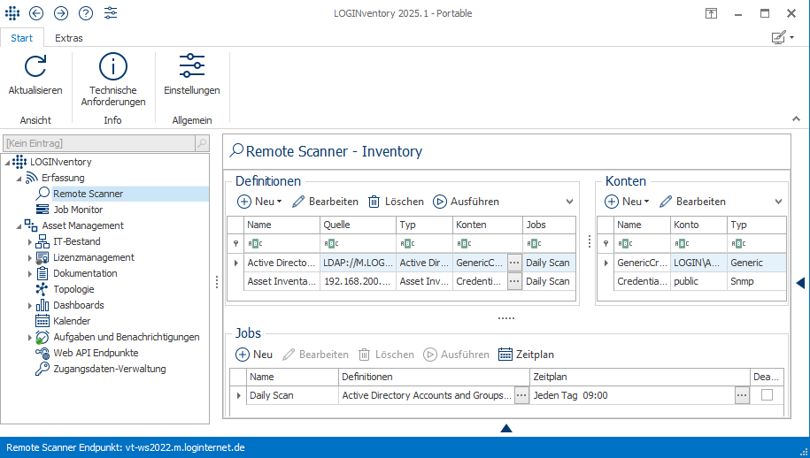Switch to the Start ribbon tab
Viewport: 810px width, 458px height.
21,38
